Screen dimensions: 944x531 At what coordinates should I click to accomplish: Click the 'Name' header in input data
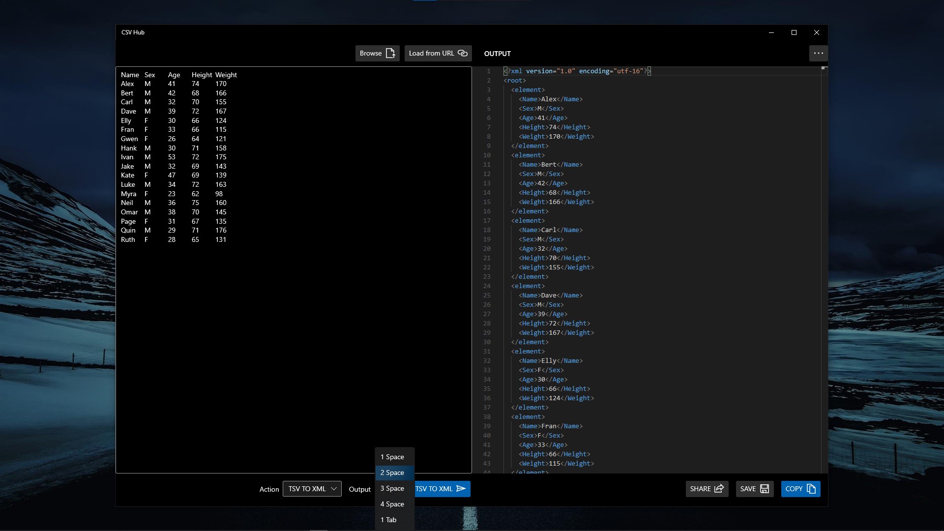pyautogui.click(x=130, y=75)
